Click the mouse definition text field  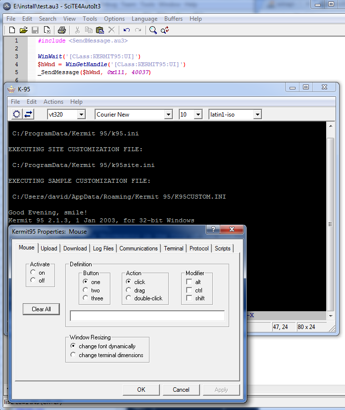pyautogui.click(x=147, y=316)
